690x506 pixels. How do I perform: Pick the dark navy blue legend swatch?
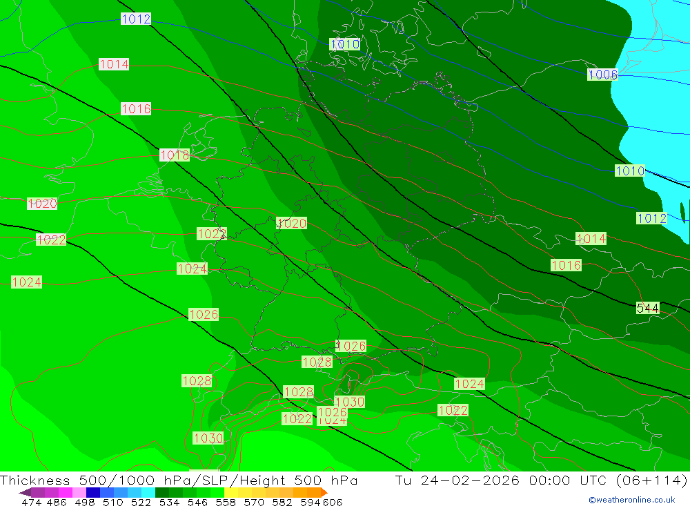point(93,492)
